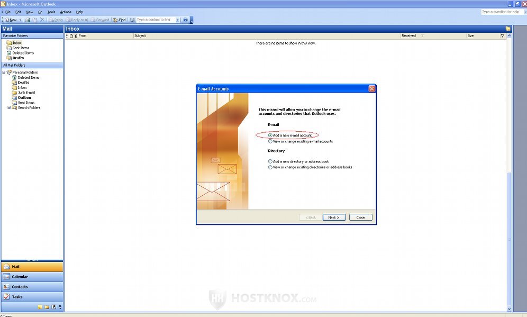The height and width of the screenshot is (317, 527).
Task: Click the Print icon in the toolbar
Action: (x=28, y=20)
